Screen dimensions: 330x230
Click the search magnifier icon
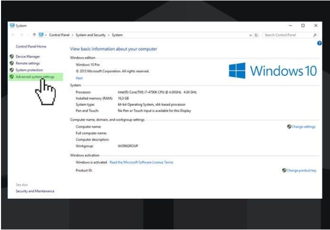coord(315,35)
